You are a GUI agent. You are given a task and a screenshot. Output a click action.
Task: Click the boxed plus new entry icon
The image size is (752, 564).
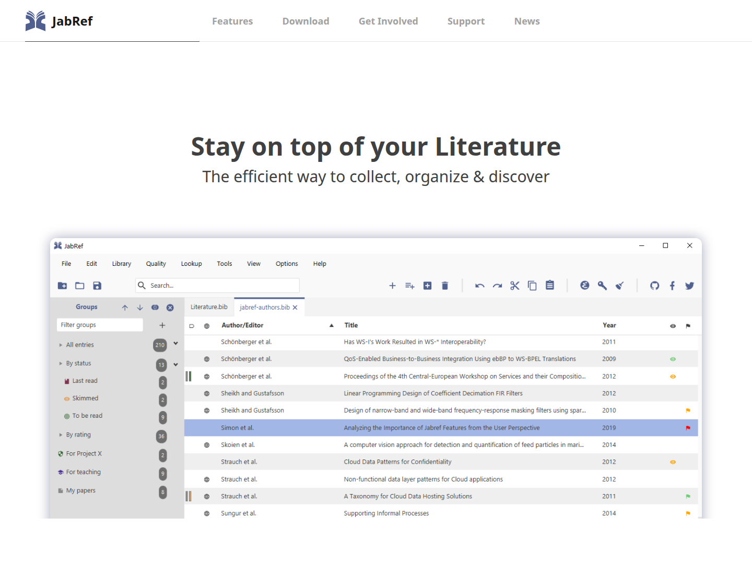tap(428, 286)
